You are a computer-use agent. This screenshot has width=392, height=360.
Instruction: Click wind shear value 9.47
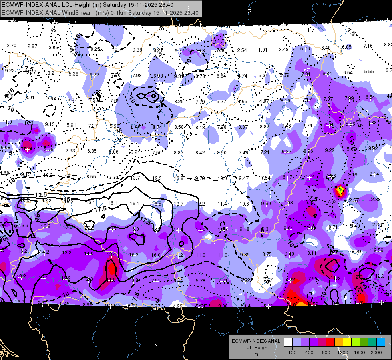tap(244, 178)
